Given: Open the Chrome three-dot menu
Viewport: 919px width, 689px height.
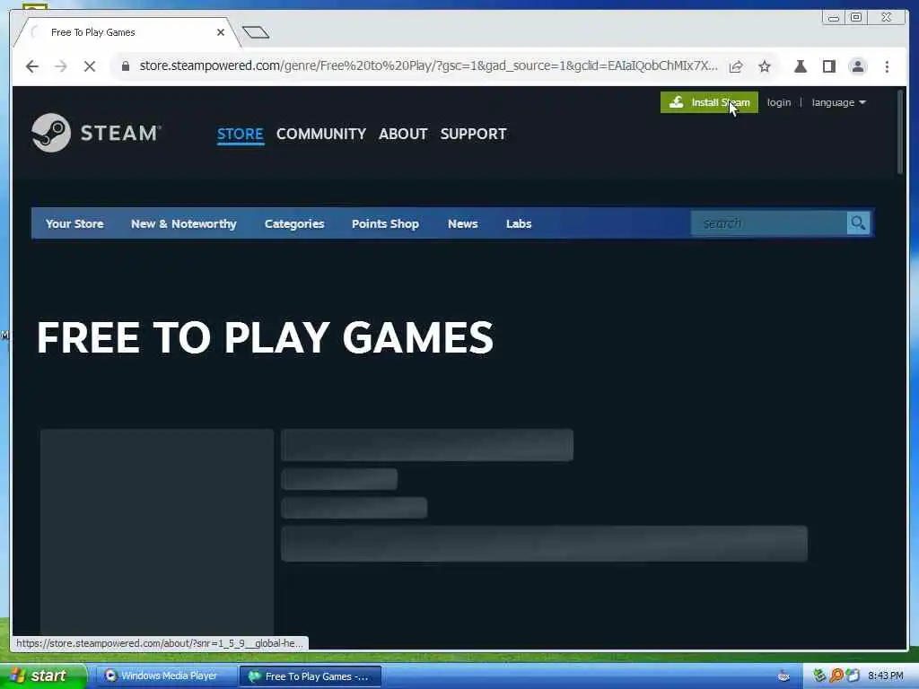Looking at the screenshot, I should coord(887,66).
